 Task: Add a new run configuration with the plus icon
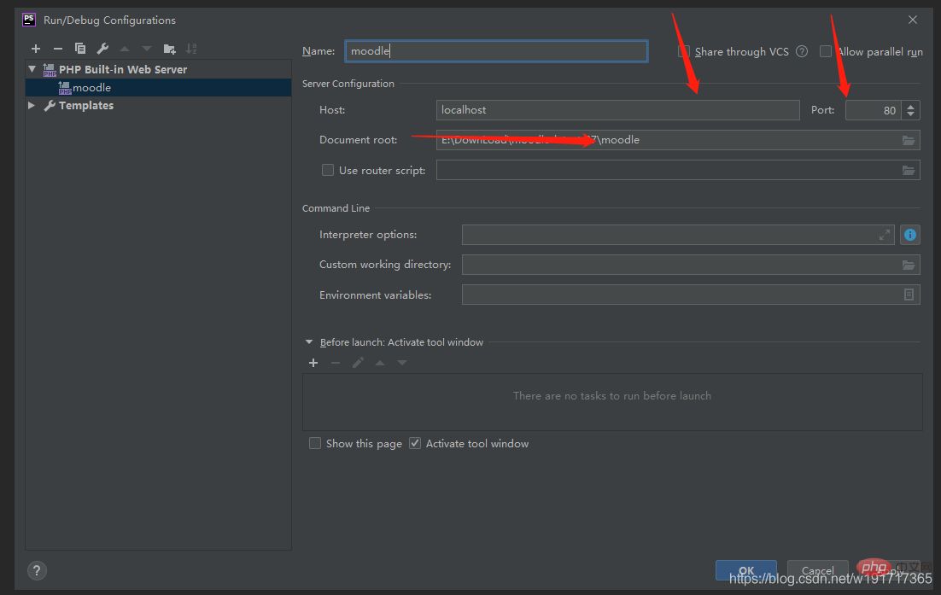[35, 49]
